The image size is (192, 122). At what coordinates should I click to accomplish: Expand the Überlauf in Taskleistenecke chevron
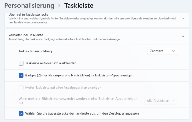(x=183, y=18)
